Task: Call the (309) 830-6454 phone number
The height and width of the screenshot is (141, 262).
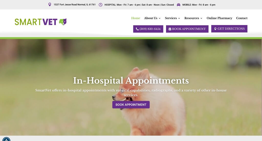Action: tap(150, 29)
